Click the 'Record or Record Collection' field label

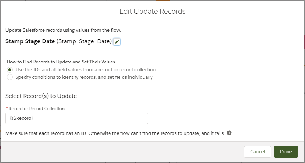(37, 108)
